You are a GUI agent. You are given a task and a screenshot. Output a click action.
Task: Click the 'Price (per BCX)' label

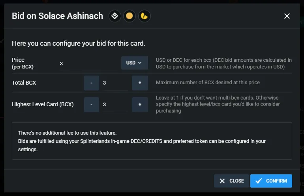coord(23,63)
